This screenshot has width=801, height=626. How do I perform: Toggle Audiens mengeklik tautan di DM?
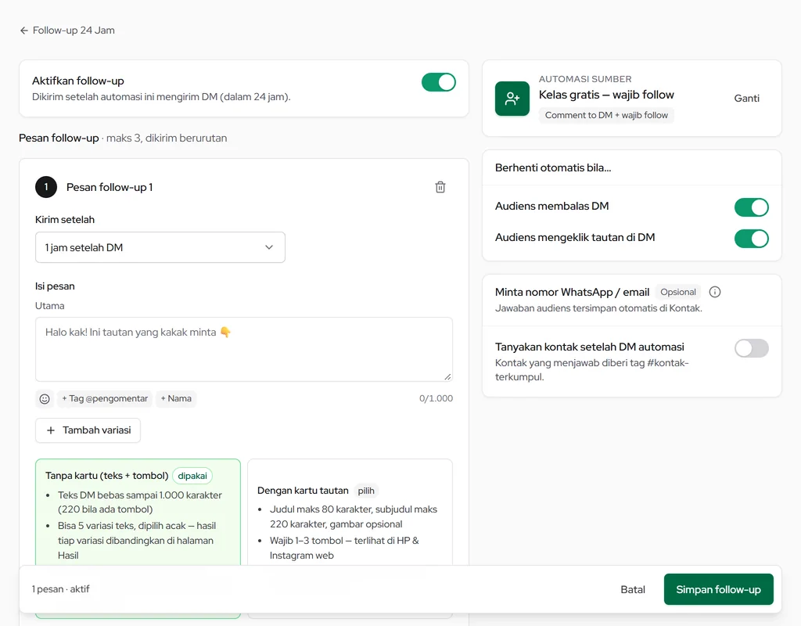pyautogui.click(x=752, y=238)
